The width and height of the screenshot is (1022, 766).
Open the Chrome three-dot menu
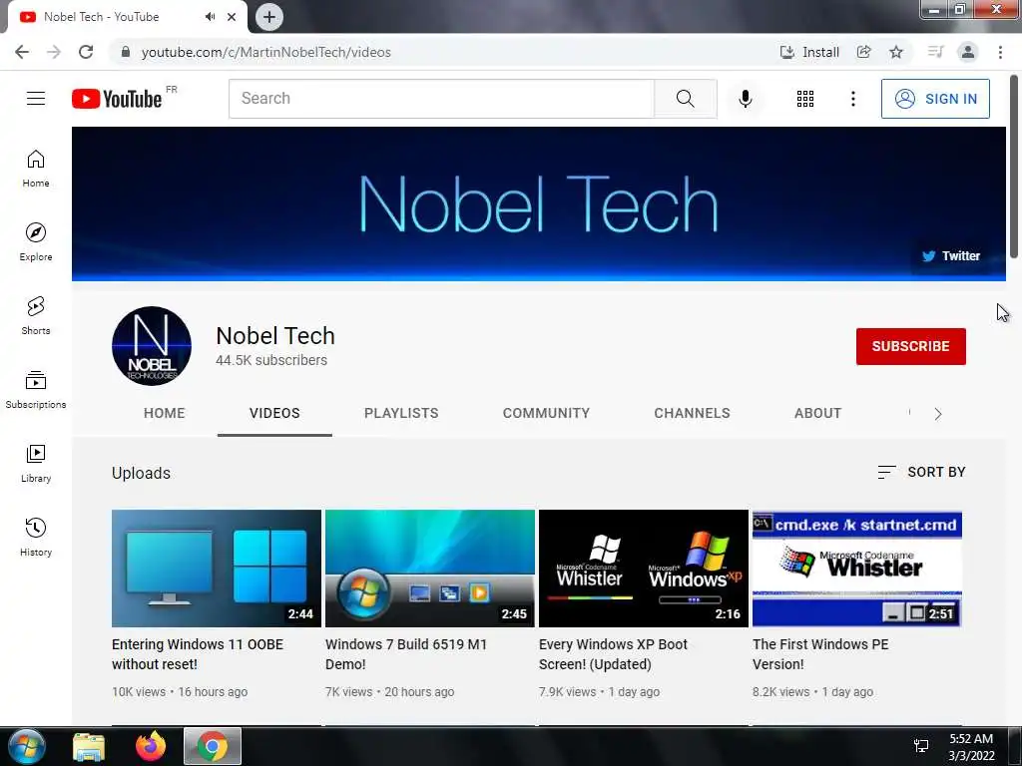[1000, 52]
